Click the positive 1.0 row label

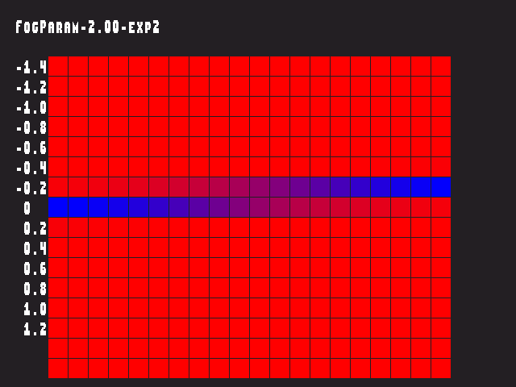pyautogui.click(x=35, y=309)
